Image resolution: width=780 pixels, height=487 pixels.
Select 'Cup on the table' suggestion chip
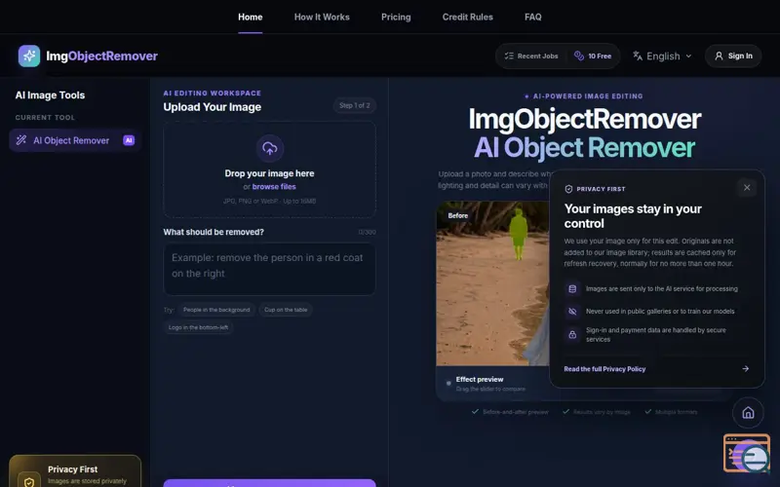point(286,310)
